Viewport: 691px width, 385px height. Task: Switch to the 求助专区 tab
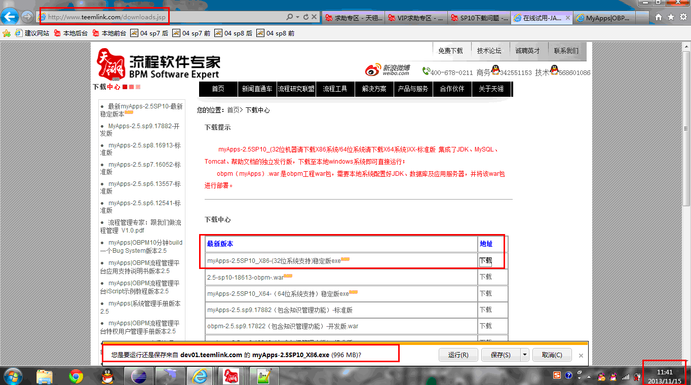pos(354,18)
